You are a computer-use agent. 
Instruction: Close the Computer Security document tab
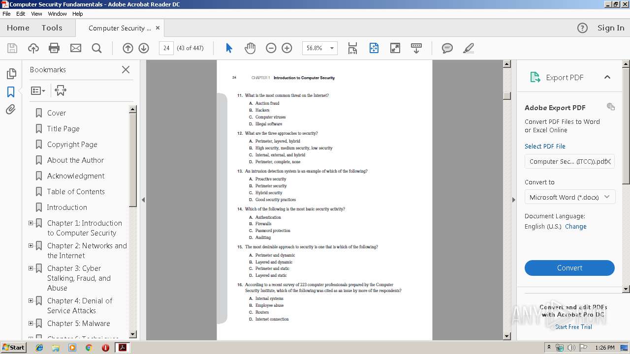point(157,28)
